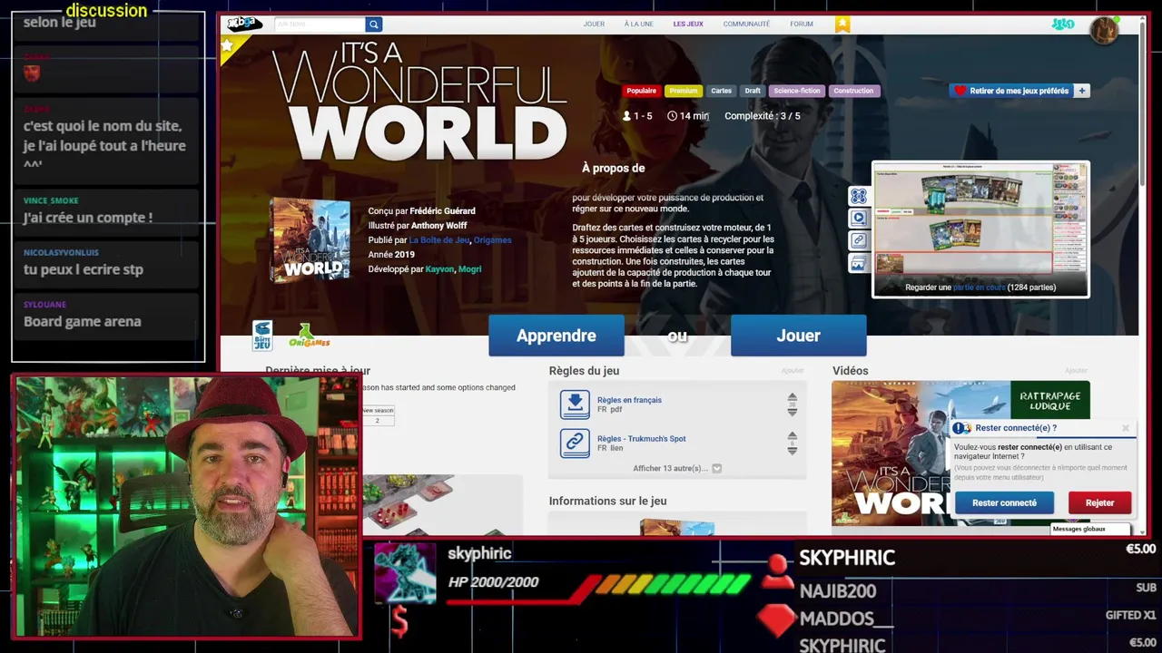Upvote Règles en français with up arrow
1162x653 pixels.
coord(793,398)
